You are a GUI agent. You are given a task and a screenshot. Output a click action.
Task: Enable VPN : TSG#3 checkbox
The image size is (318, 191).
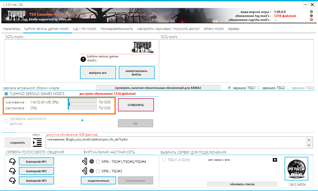[x=98, y=171]
